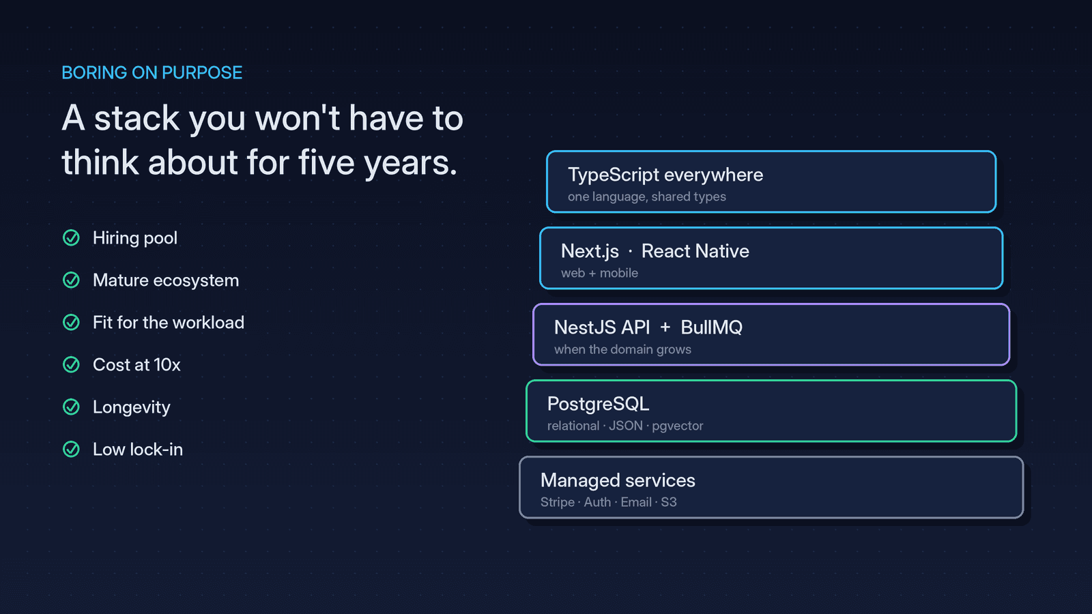Image resolution: width=1092 pixels, height=614 pixels.
Task: Click the 'one language, shared types' subtitle
Action: tap(647, 196)
